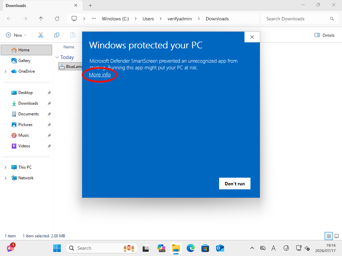
Task: Click the Refresh icon
Action: tap(57, 19)
